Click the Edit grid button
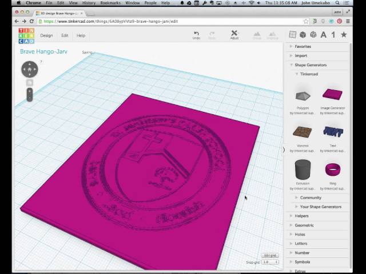The image size is (366, 274). point(270,255)
